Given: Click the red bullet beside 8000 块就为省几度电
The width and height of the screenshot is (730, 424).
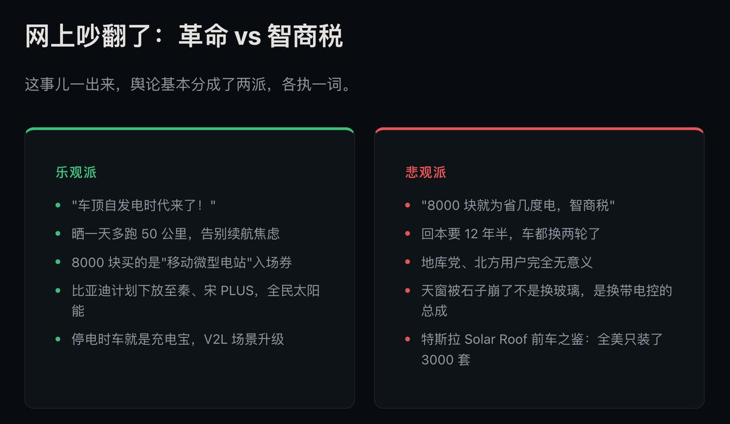Looking at the screenshot, I should click(x=407, y=205).
